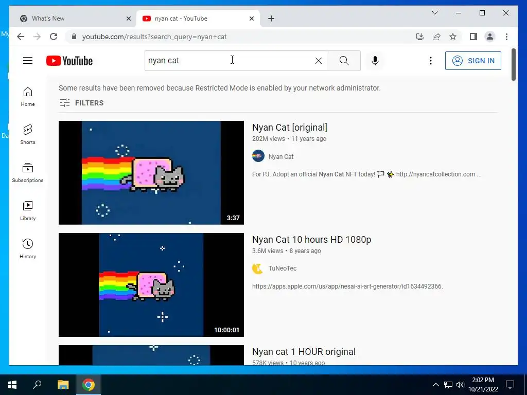Click the apps.apple.com description text
Viewport: 527px width, 395px height.
347,286
